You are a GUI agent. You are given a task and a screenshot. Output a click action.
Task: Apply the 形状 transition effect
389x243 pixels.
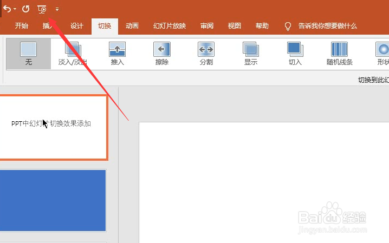coord(382,54)
